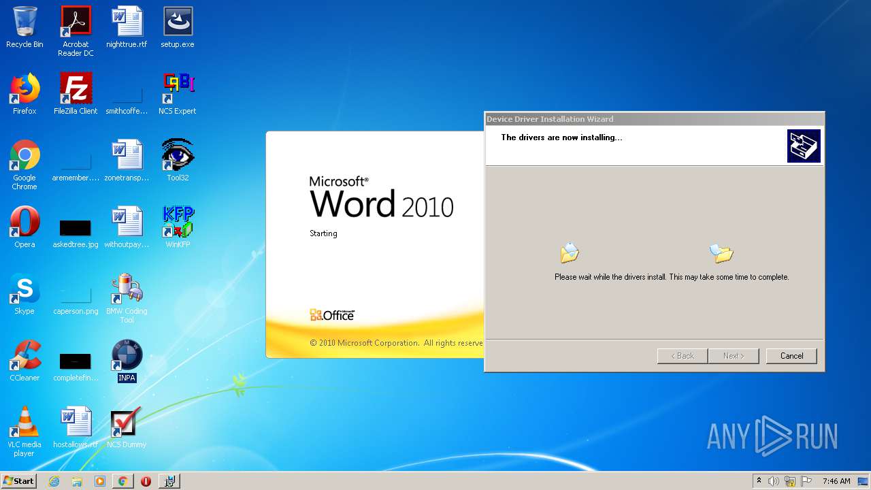Open VLC media player shortcut

coord(24,431)
